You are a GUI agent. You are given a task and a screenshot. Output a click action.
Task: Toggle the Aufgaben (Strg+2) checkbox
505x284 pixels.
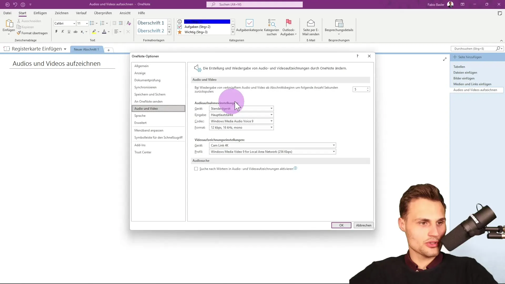tap(180, 26)
